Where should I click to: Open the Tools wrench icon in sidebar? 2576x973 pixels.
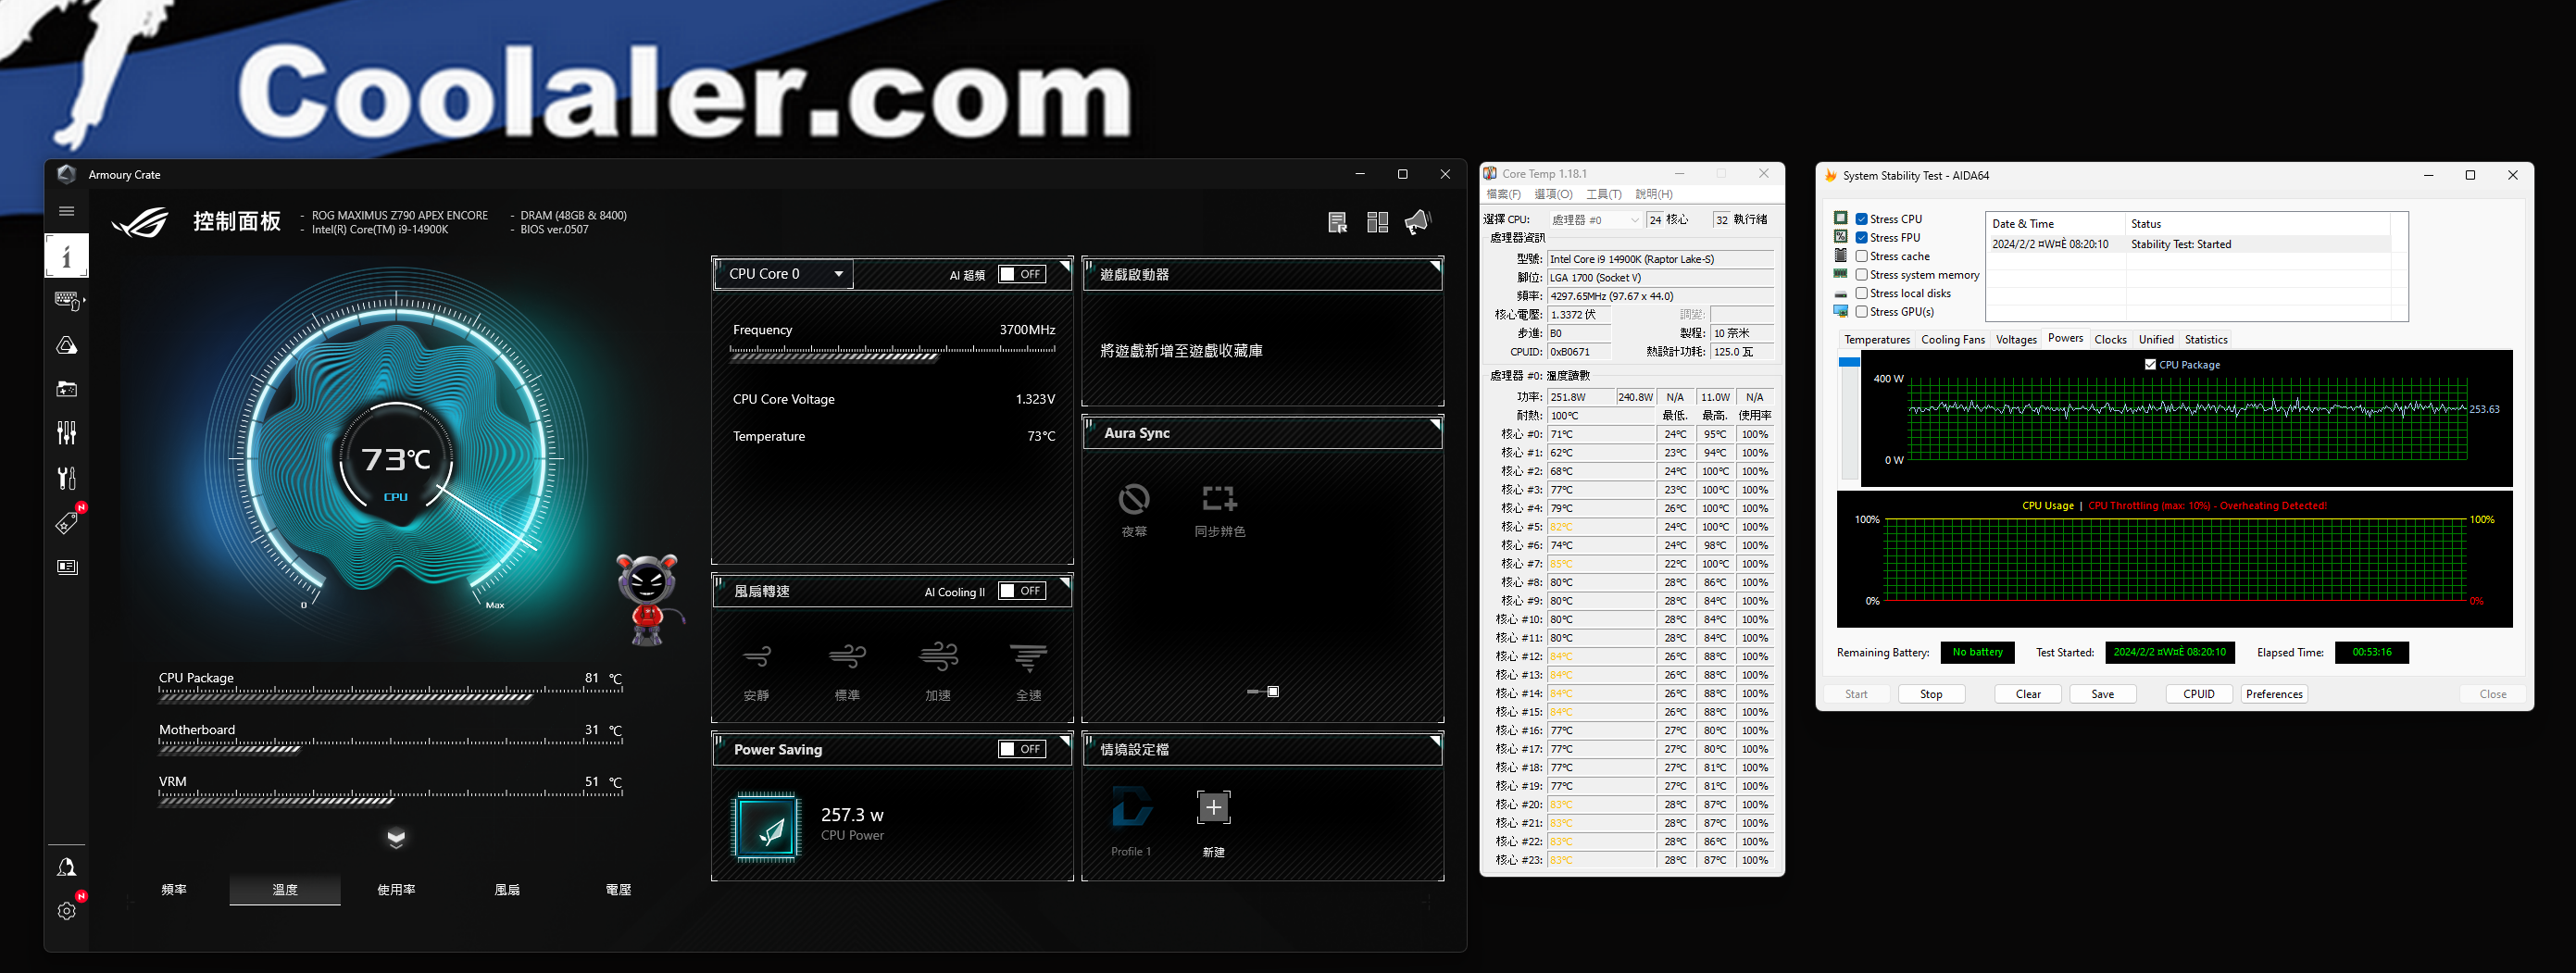tap(67, 478)
